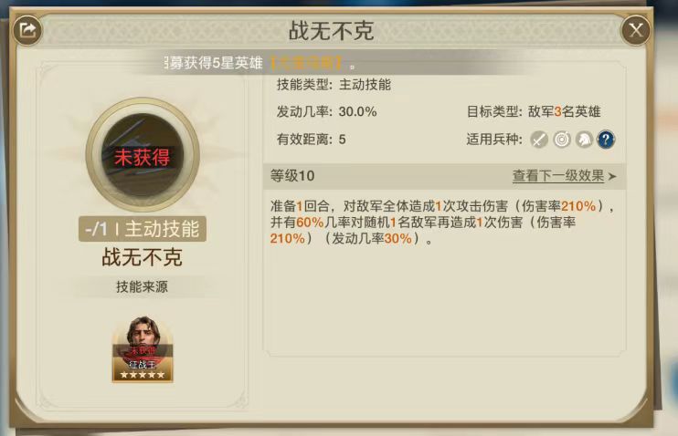
Task: Close the 战无不克 skill dialog
Action: (636, 30)
